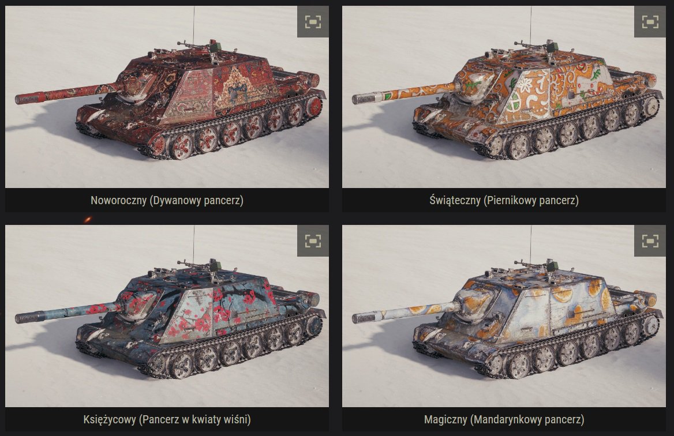
Task: Open the blue cherry blossom tank thumbnail
Action: (x=167, y=315)
